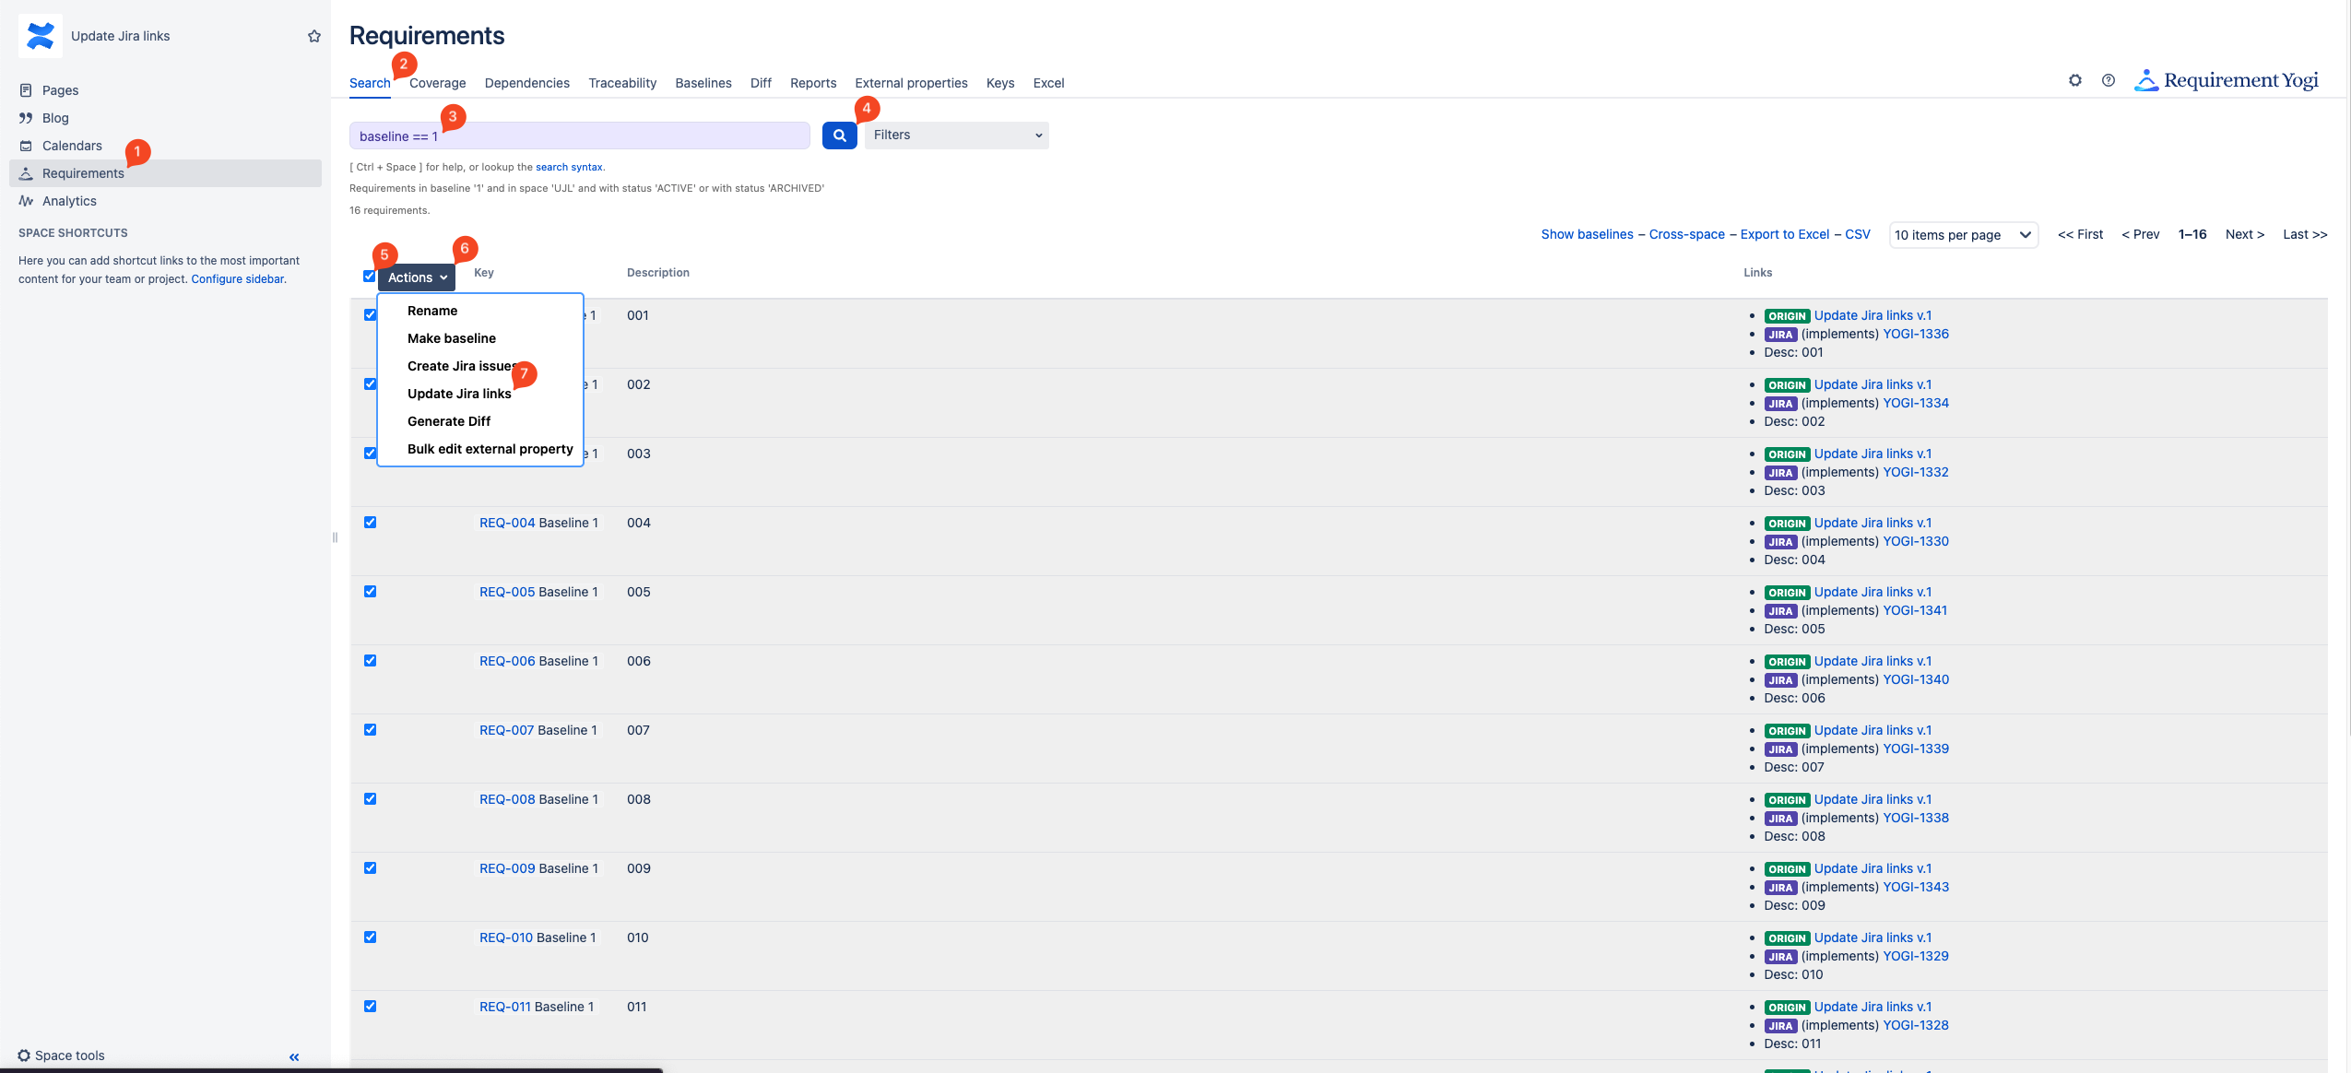Expand the items per page selector
Image resolution: width=2351 pixels, height=1073 pixels.
click(x=1962, y=235)
